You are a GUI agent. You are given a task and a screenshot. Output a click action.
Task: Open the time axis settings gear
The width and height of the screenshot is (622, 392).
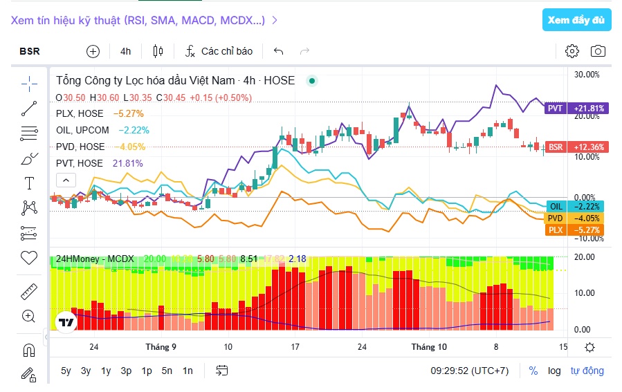[590, 347]
